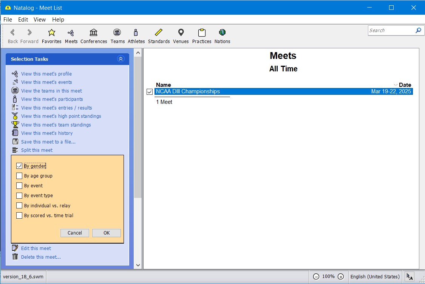Open the Practices clipboard icon
Viewport: 425px width, 284px height.
click(201, 33)
